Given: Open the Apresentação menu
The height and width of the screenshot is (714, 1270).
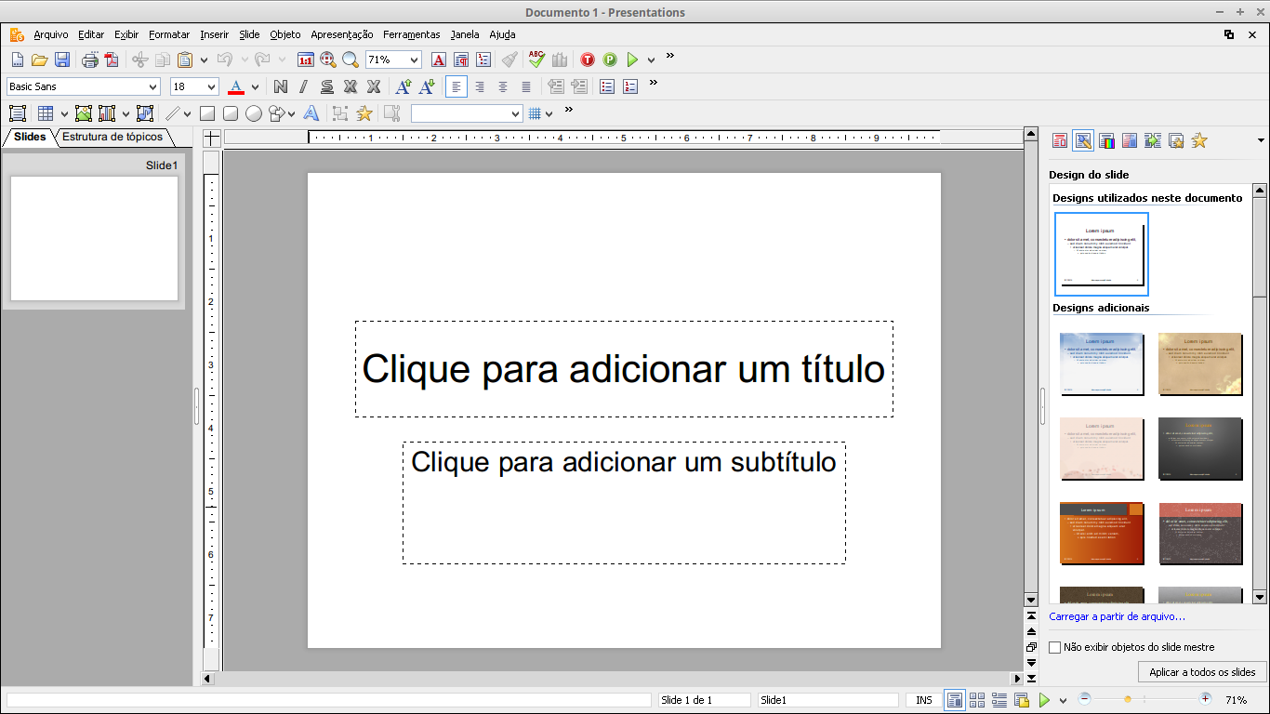Looking at the screenshot, I should coord(342,34).
